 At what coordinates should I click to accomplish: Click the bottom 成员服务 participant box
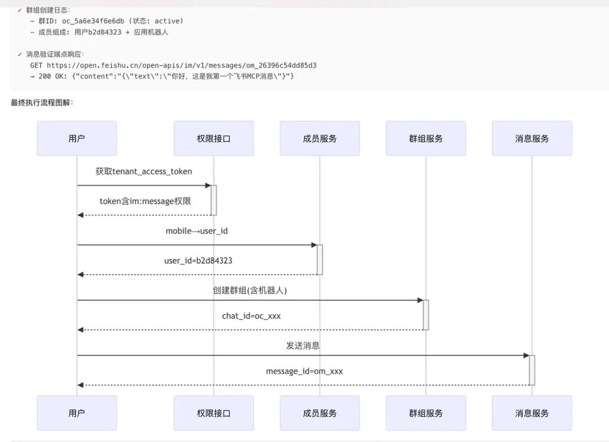tap(320, 413)
